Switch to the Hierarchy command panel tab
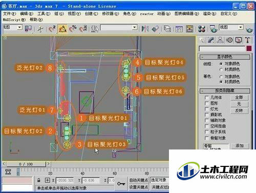Viewport: 256px width, 193px height. point(220,40)
